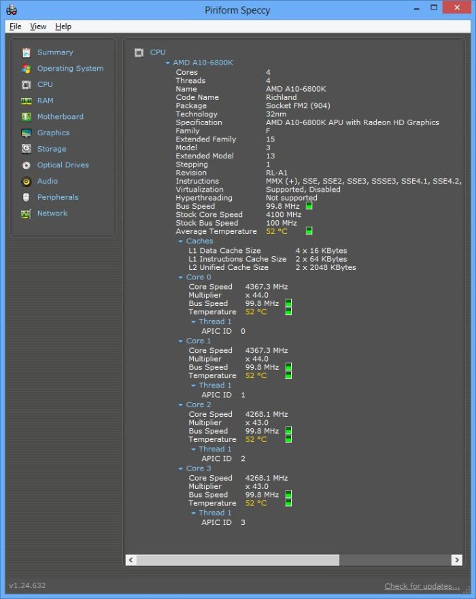Click the Operating System Windows flag icon
Viewport: 476px width, 599px height.
[26, 69]
